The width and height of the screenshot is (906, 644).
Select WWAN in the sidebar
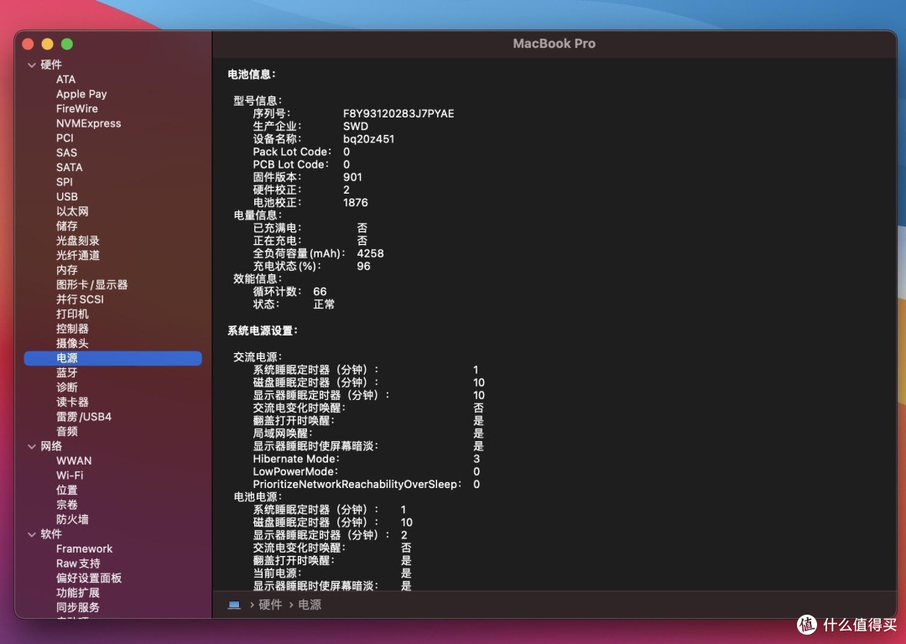(x=74, y=461)
